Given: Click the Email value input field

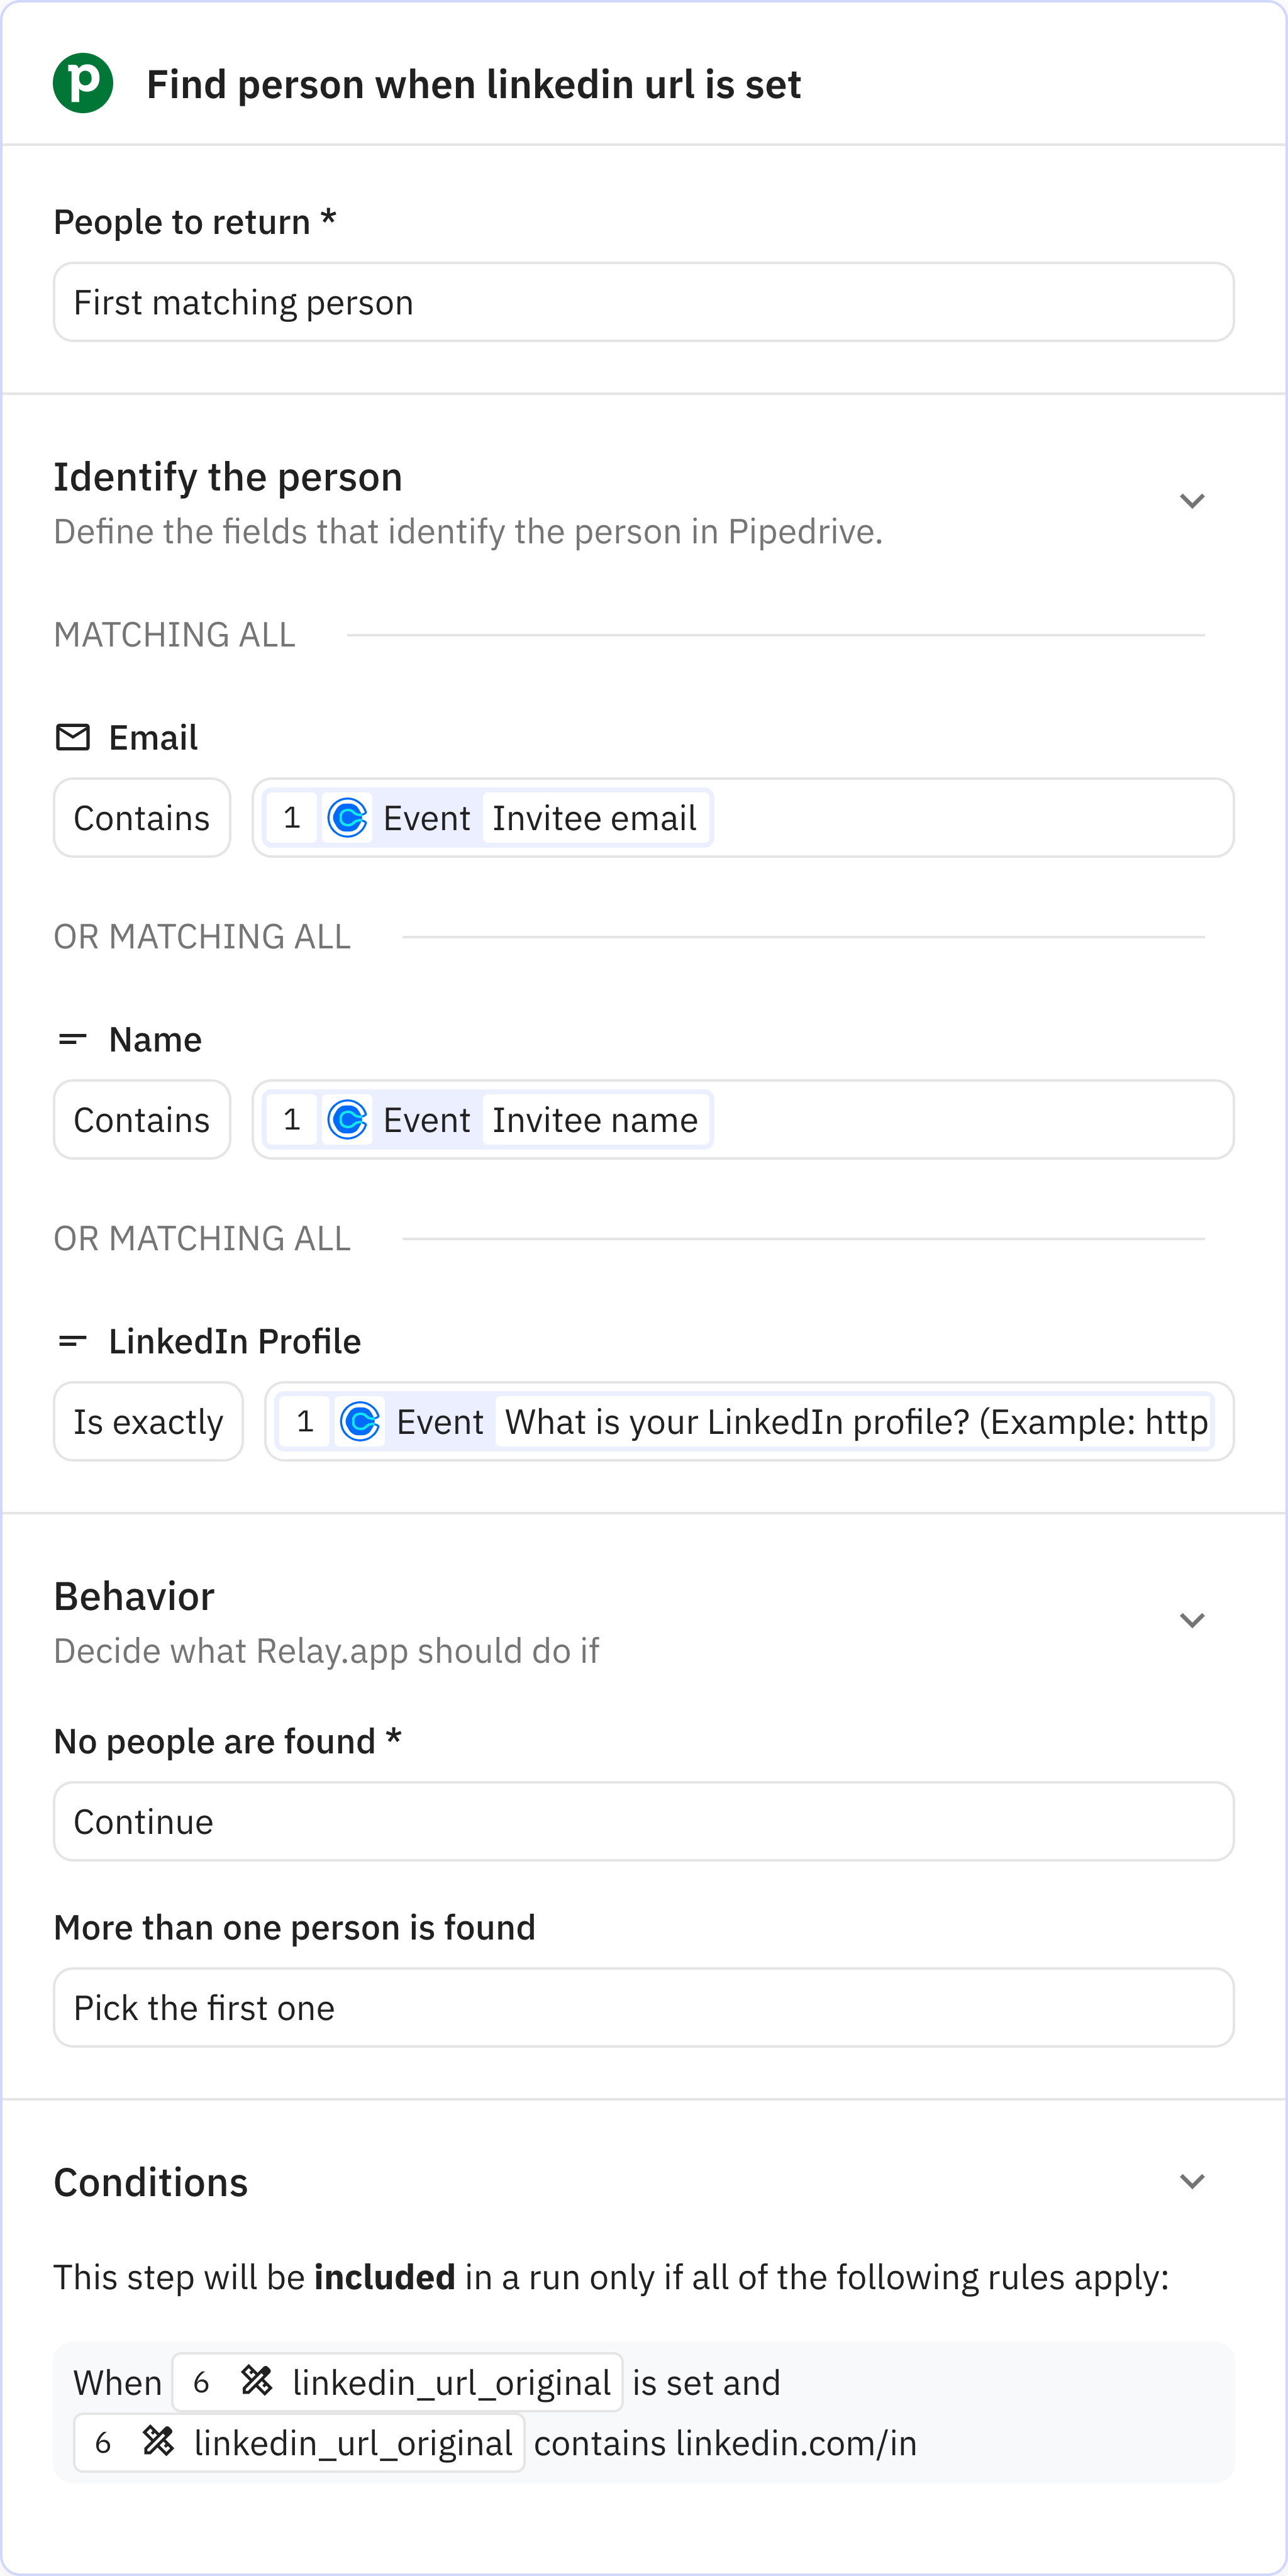Looking at the screenshot, I should click(x=743, y=818).
